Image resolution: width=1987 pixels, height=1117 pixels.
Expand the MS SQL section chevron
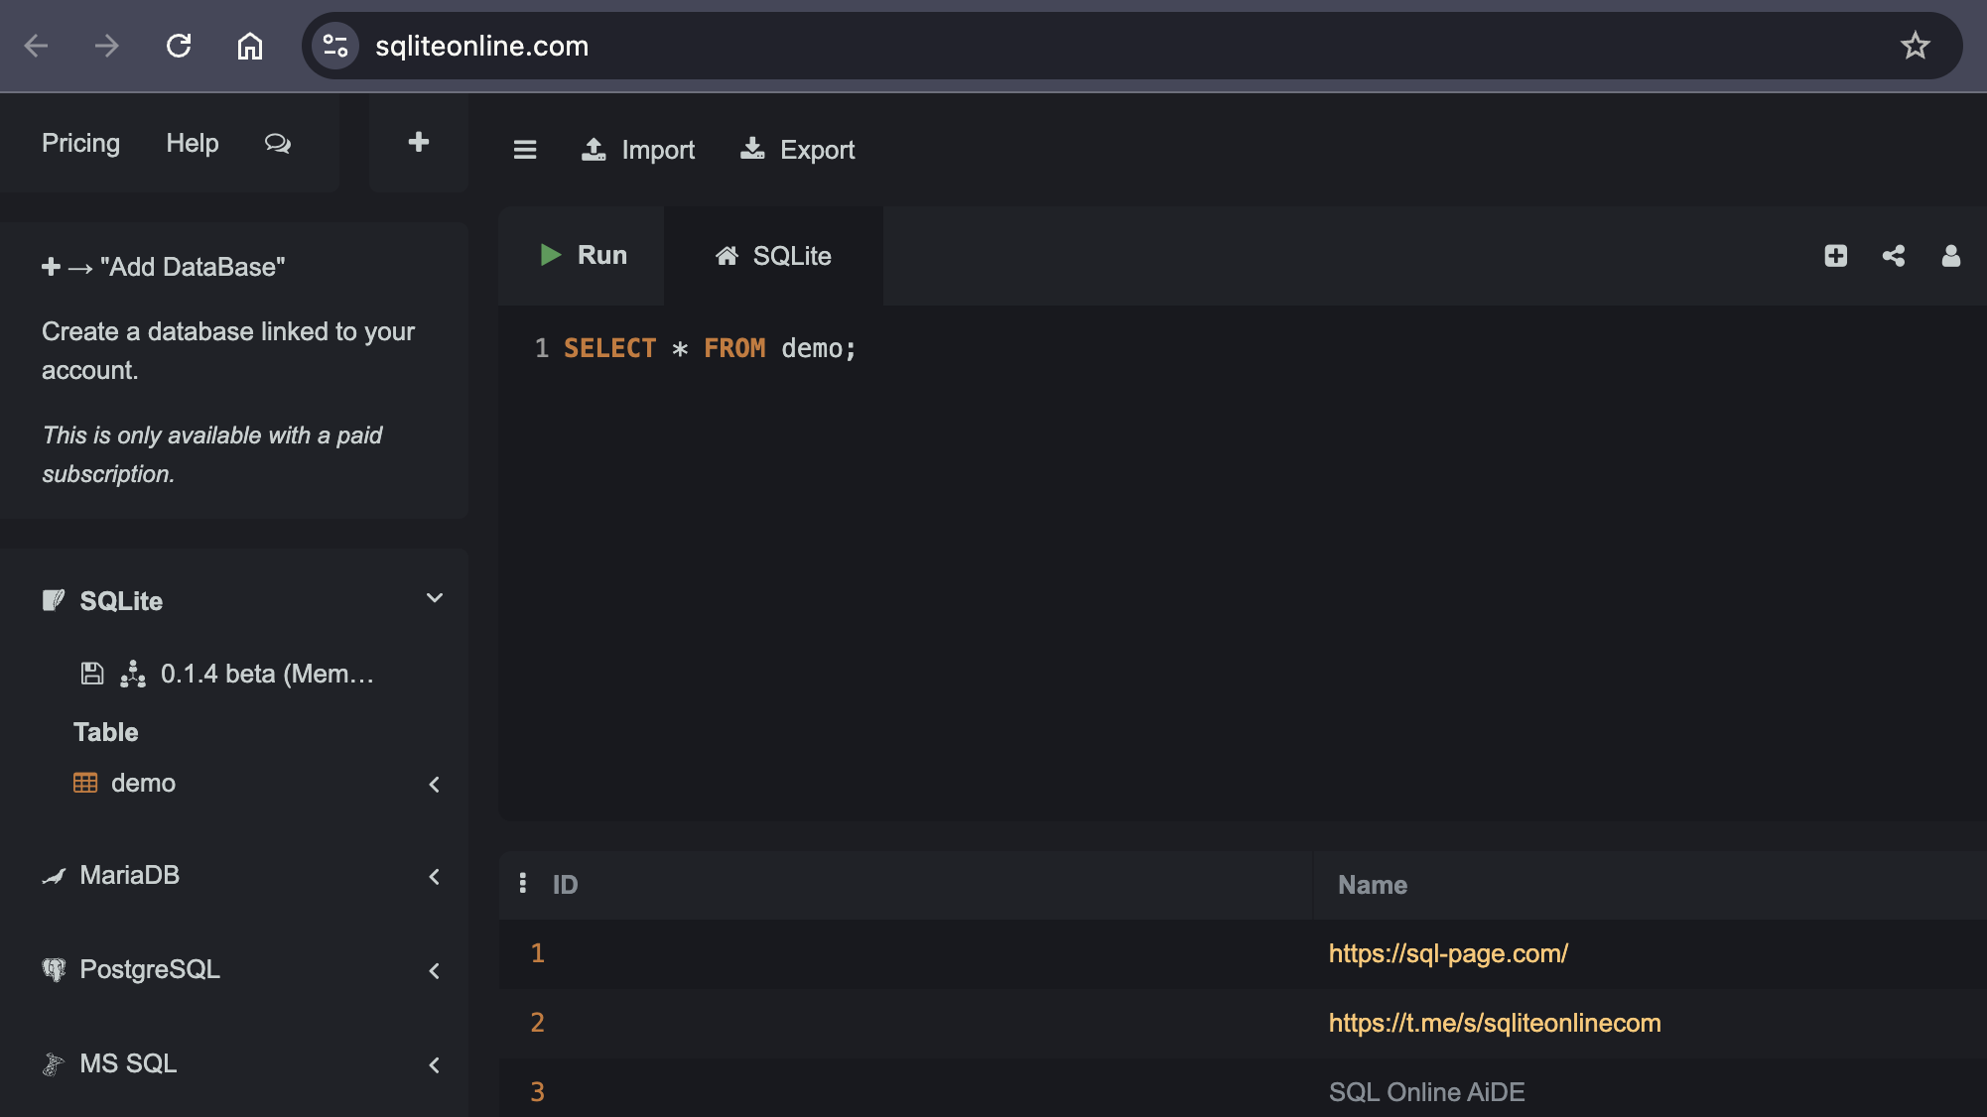pos(434,1065)
